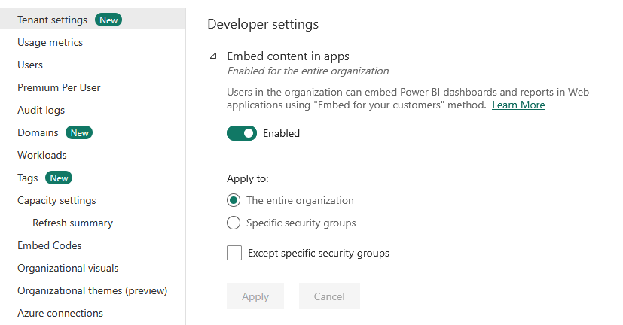Image resolution: width=623 pixels, height=325 pixels.
Task: Toggle off the Enabled switch
Action: (242, 133)
